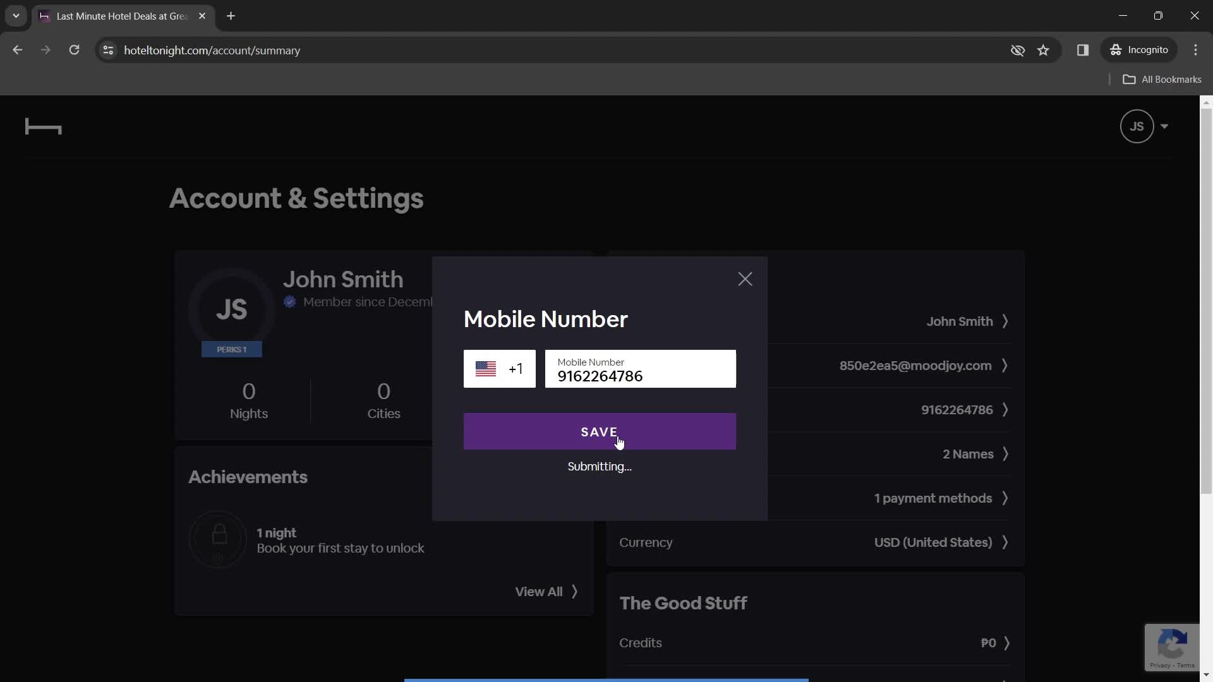Image resolution: width=1213 pixels, height=682 pixels.
Task: Open Chrome three-dot menu
Action: [1195, 50]
